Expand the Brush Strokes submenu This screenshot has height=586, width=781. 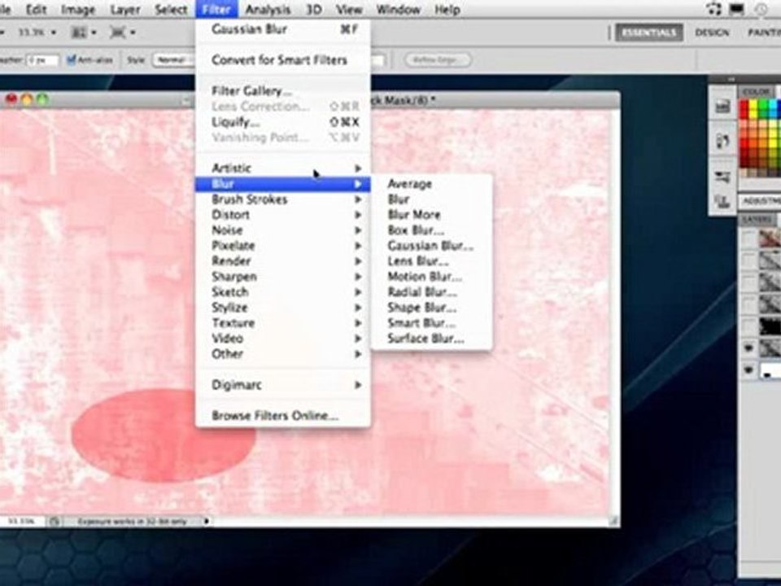(x=283, y=199)
